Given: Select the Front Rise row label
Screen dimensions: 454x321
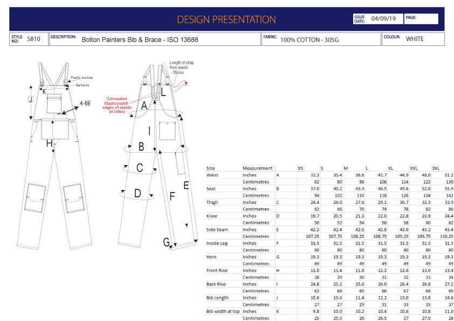Looking at the screenshot, I should coord(217,270).
